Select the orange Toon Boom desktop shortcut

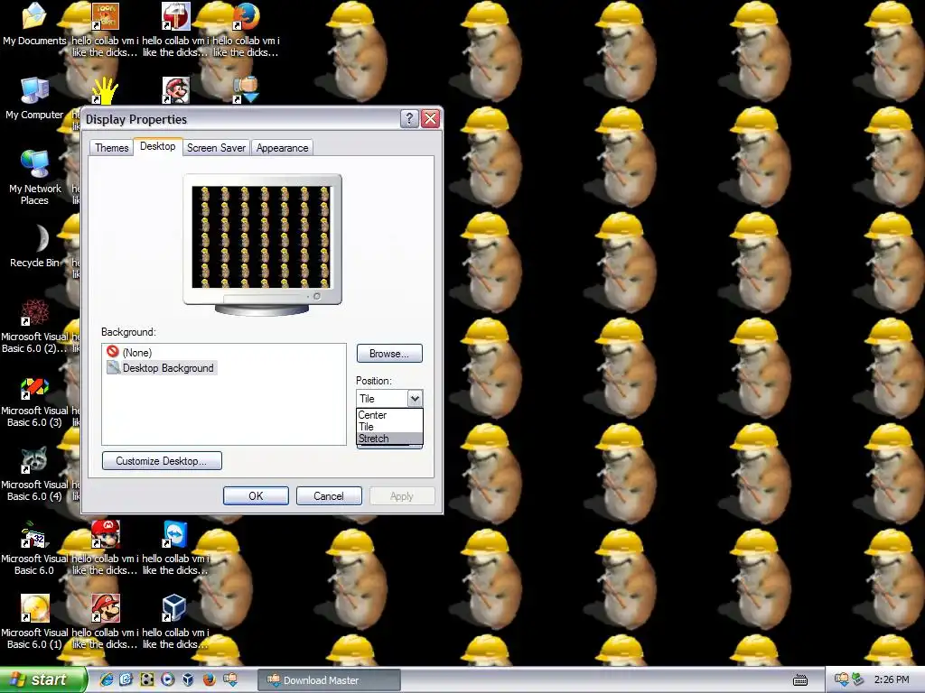[x=106, y=16]
